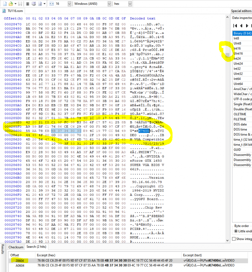252x272 pixels.
Task: Click the decoded text 'SUPER VGA BIOS V'
Action: coord(147,165)
